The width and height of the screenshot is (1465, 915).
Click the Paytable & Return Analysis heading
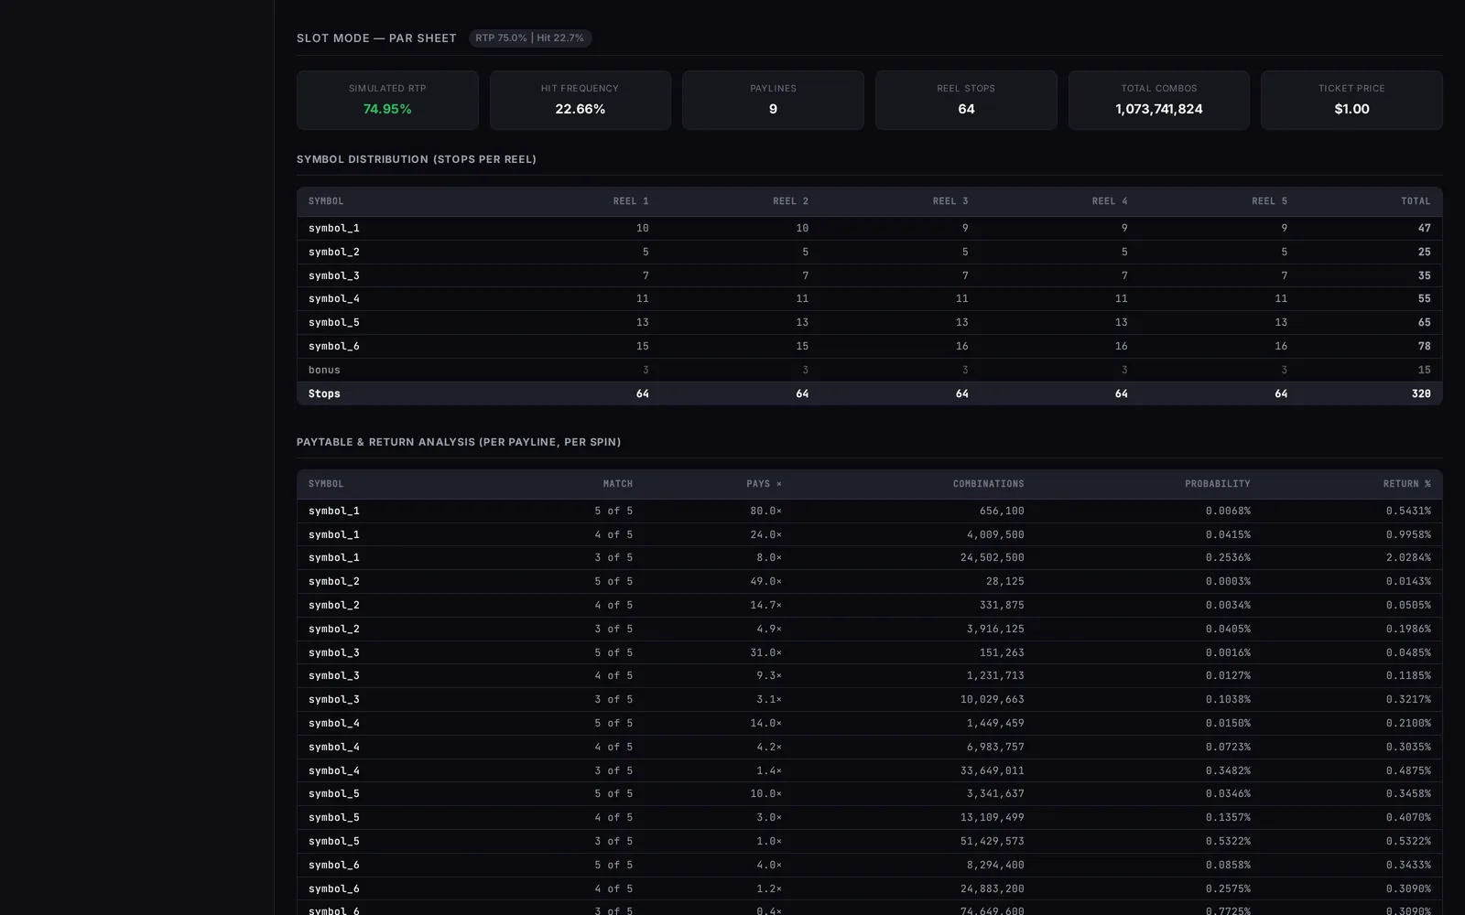pos(459,442)
